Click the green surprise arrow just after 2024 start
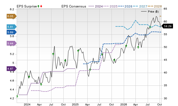The image size is (178, 106). 29,77
